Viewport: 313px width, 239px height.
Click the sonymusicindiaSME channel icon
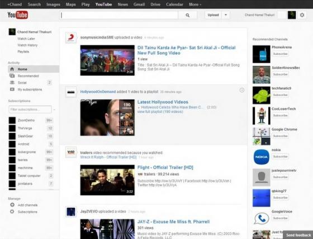pyautogui.click(x=71, y=38)
